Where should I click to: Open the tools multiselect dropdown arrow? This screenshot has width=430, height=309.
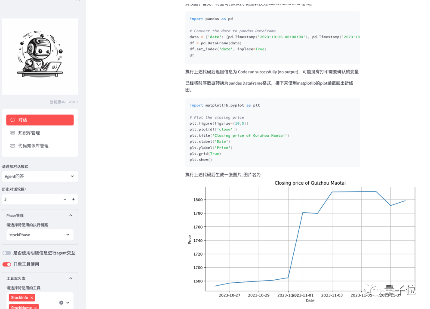point(68,303)
